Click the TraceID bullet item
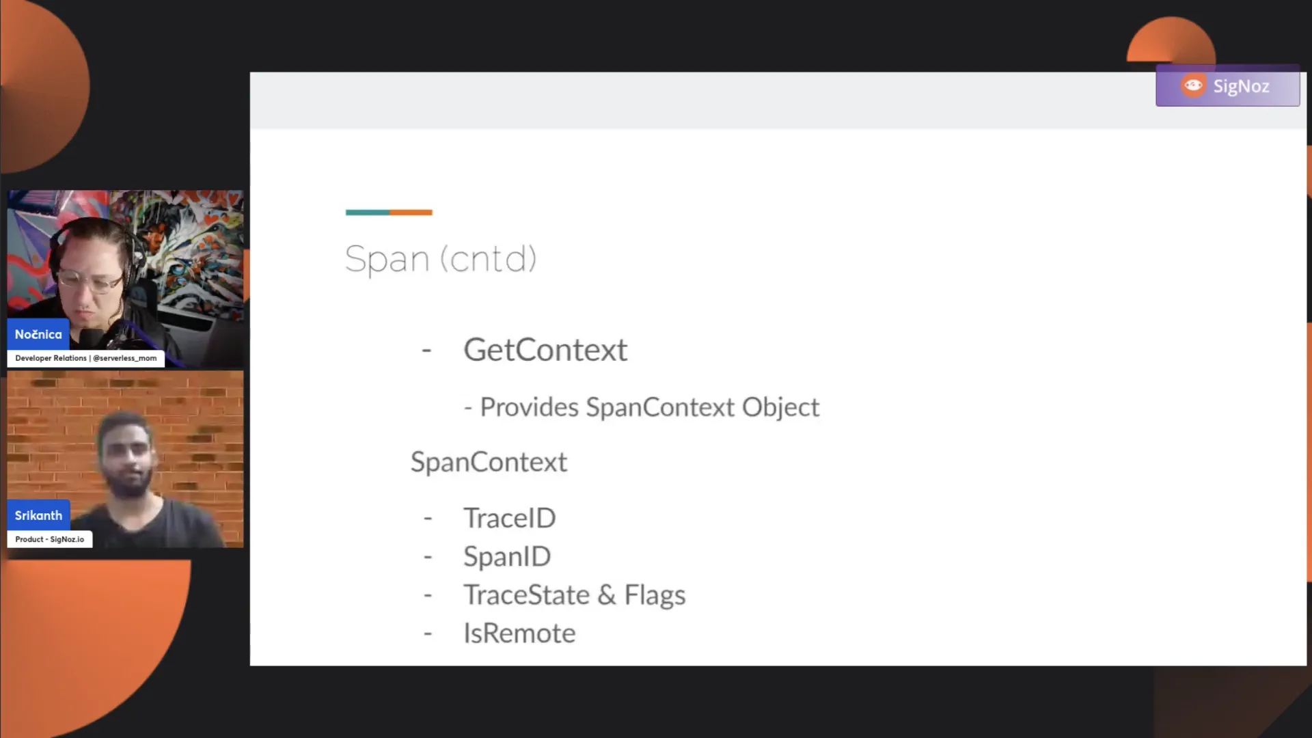The image size is (1312, 738). point(510,518)
